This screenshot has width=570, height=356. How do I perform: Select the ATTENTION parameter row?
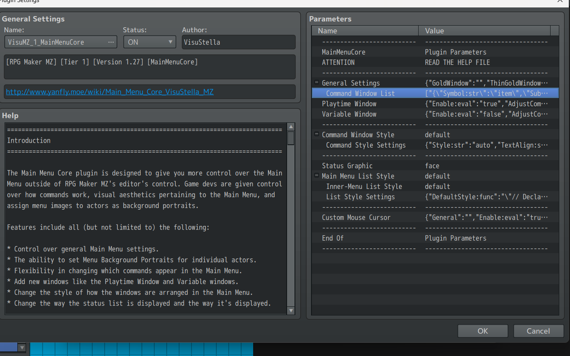[x=435, y=62]
